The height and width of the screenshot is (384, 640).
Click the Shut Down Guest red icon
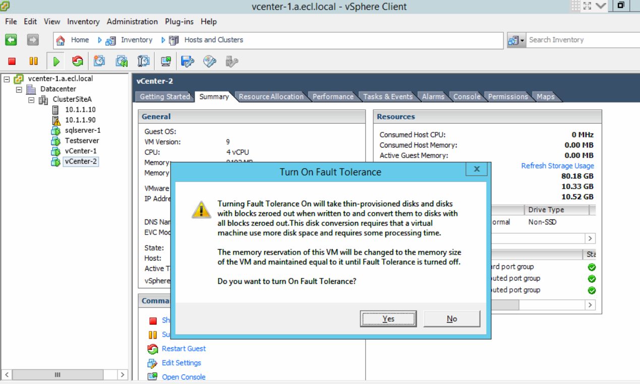153,321
